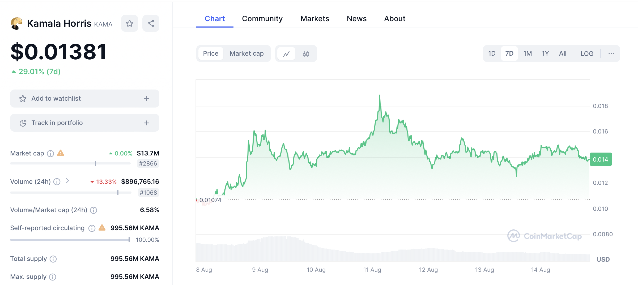Expand Volume (24h) details chevron

(67, 181)
